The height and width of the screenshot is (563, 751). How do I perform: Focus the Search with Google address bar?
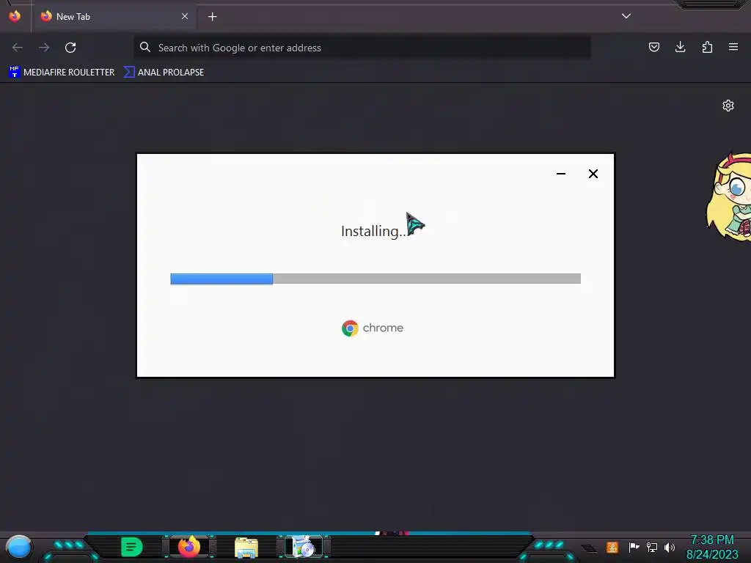362,48
